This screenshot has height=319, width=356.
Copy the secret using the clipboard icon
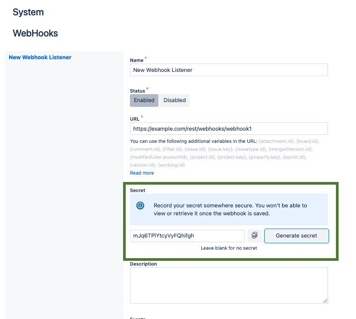point(255,235)
